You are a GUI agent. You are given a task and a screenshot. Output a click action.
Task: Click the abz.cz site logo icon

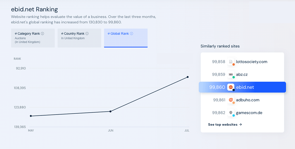tap(231, 74)
